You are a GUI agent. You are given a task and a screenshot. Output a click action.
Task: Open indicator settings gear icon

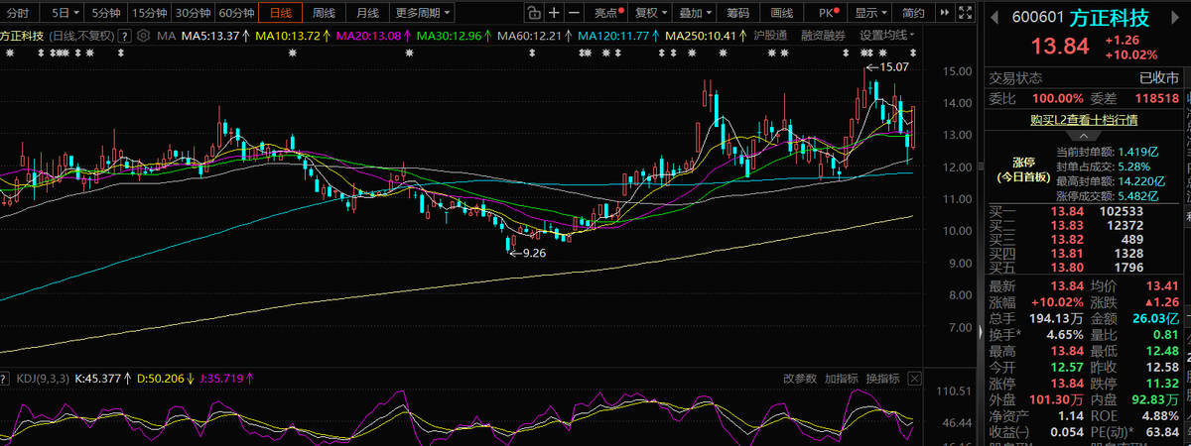pyautogui.click(x=144, y=35)
